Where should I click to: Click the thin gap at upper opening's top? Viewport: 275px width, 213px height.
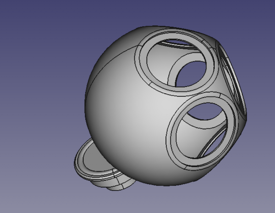[179, 43]
